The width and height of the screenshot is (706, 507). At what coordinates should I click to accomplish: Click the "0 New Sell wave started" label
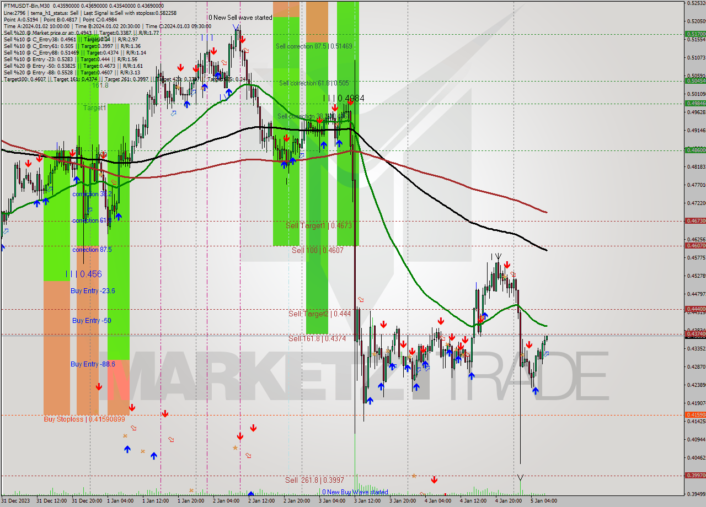(240, 18)
